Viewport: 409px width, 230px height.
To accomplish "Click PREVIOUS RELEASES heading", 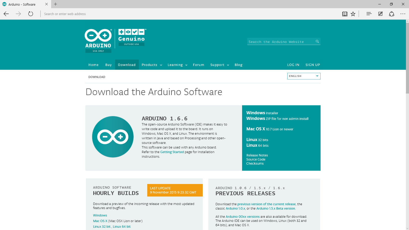I will pyautogui.click(x=245, y=193).
